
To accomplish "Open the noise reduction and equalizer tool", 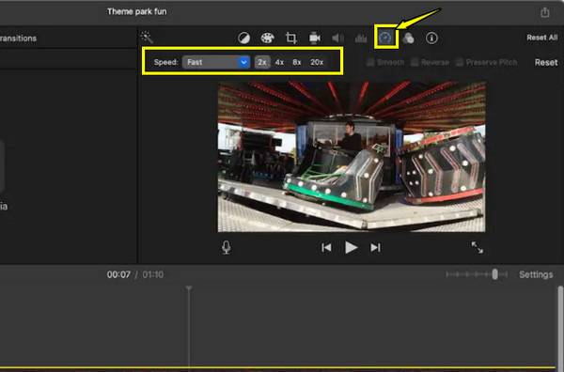I will click(x=361, y=38).
